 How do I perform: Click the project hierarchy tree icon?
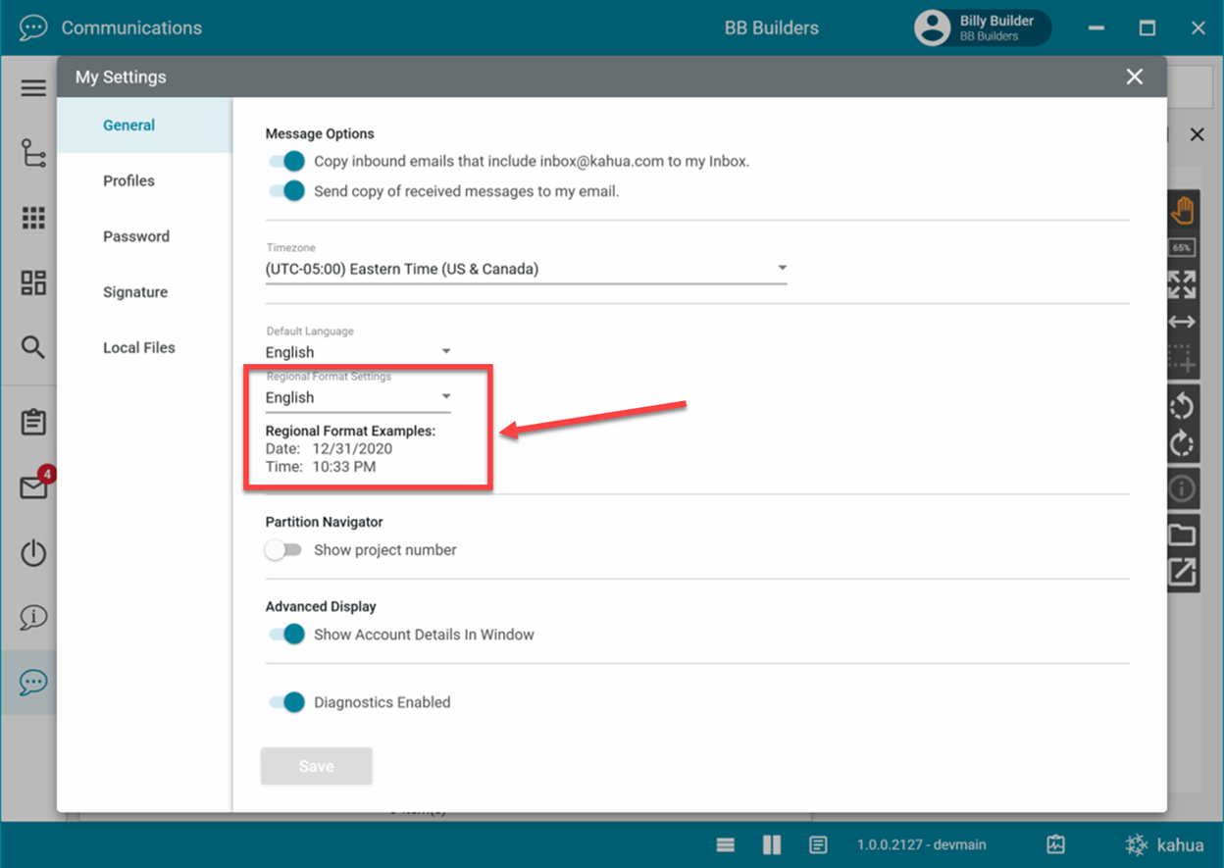point(33,154)
